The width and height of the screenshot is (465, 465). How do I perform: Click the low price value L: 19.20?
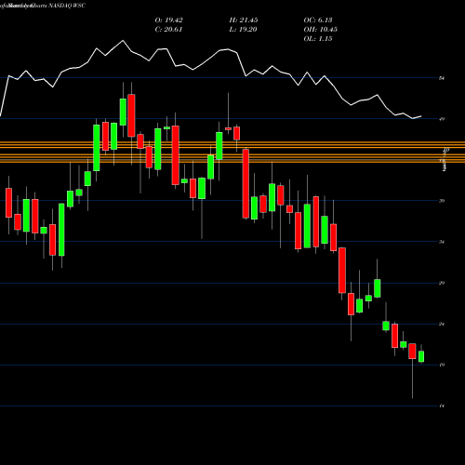pos(244,30)
